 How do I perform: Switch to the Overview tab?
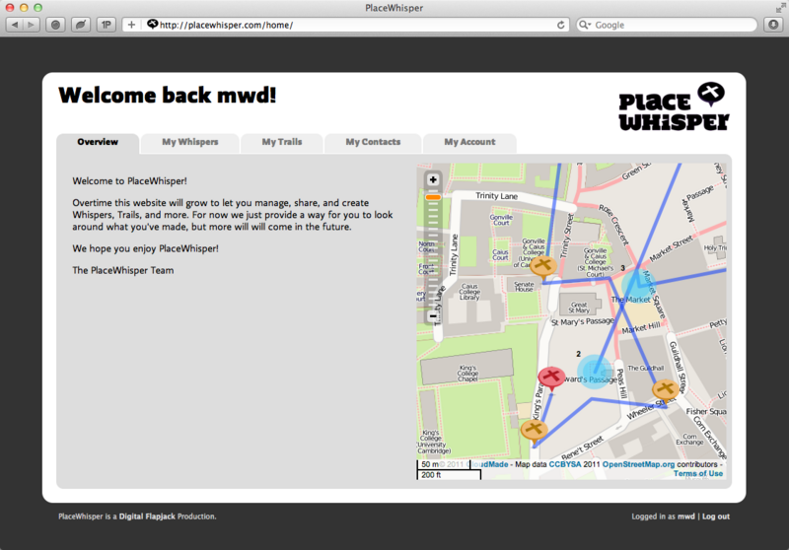point(98,142)
